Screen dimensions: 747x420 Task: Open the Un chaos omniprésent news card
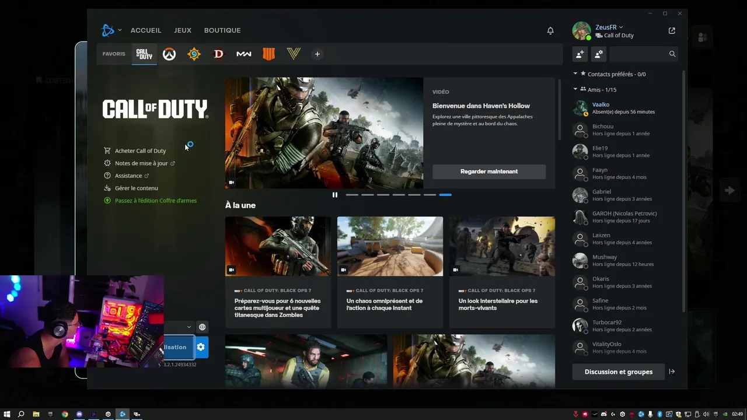(x=390, y=272)
